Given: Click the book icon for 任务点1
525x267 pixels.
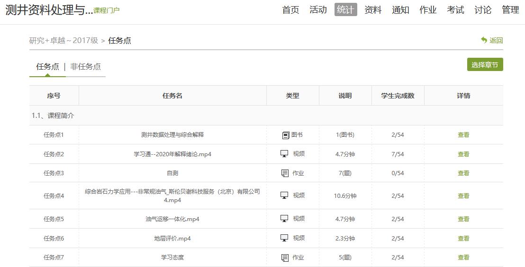Looking at the screenshot, I should pyautogui.click(x=285, y=135).
